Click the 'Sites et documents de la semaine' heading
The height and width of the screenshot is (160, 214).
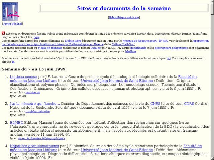(124, 8)
